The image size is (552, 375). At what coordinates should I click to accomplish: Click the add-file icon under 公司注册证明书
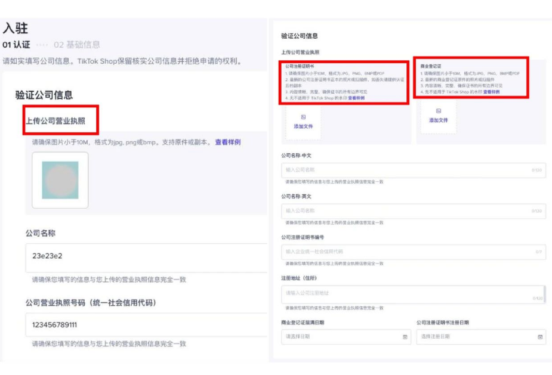tap(303, 117)
